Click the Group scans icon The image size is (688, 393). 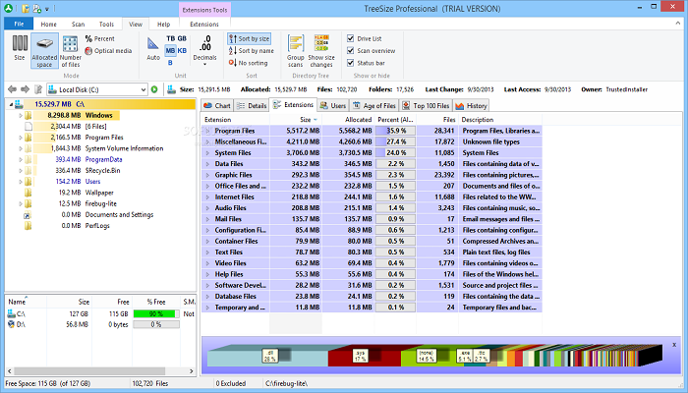(295, 51)
